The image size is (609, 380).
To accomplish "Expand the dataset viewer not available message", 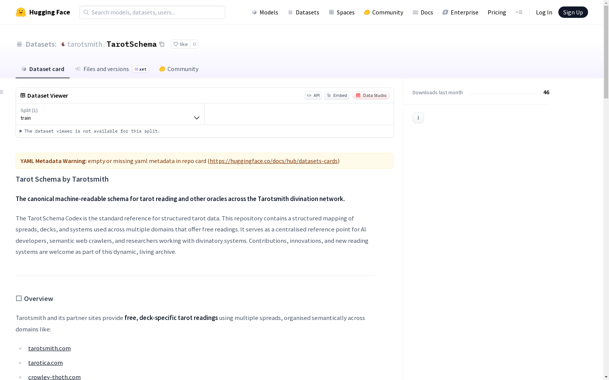I will click(x=90, y=131).
